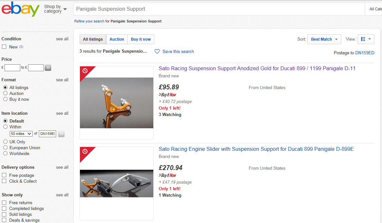Submit the price range arrow button
The width and height of the screenshot is (382, 223).
pyautogui.click(x=48, y=68)
